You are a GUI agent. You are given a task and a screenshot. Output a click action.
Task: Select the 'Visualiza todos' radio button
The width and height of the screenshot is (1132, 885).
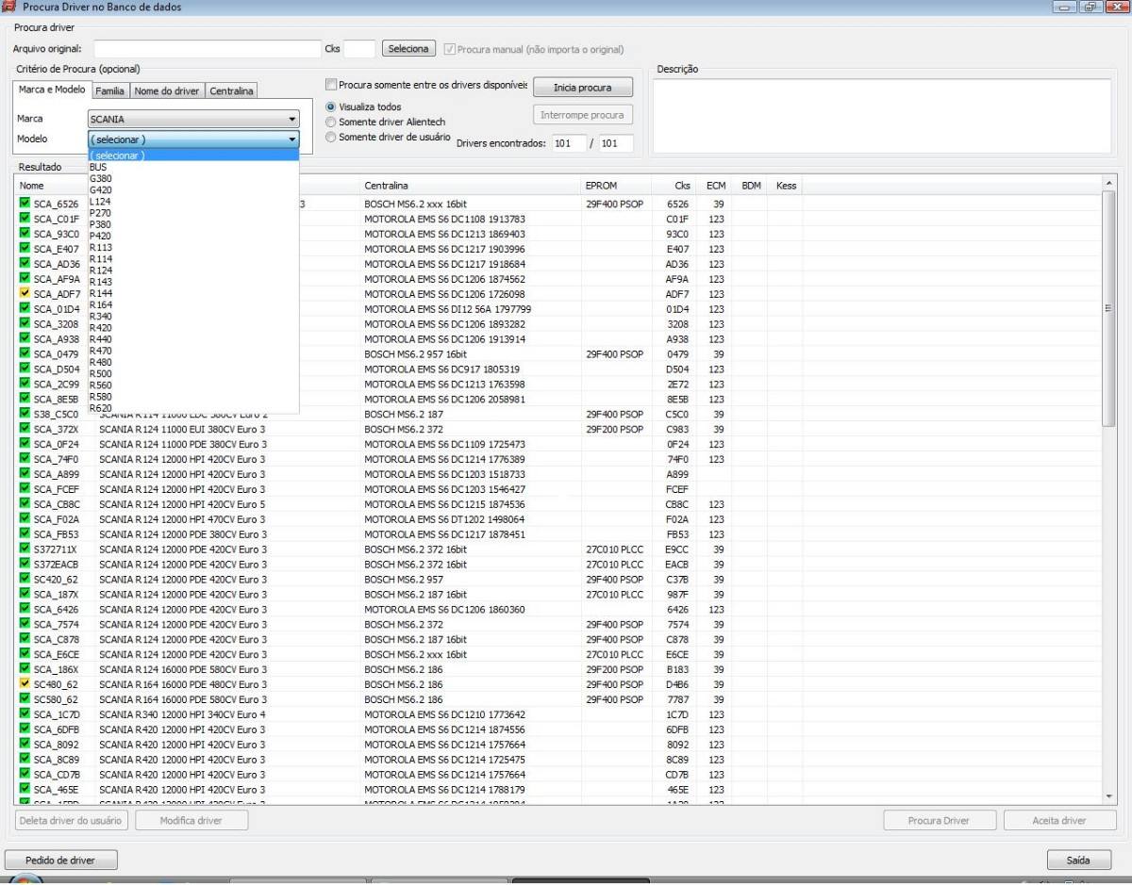point(330,107)
